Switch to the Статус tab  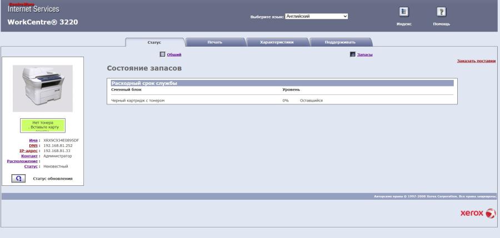[x=154, y=42]
